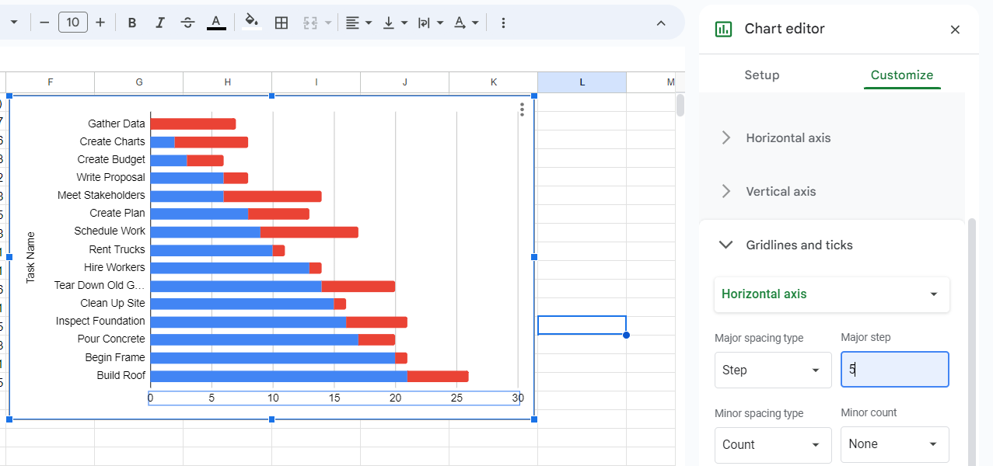Select column G header

pos(139,82)
